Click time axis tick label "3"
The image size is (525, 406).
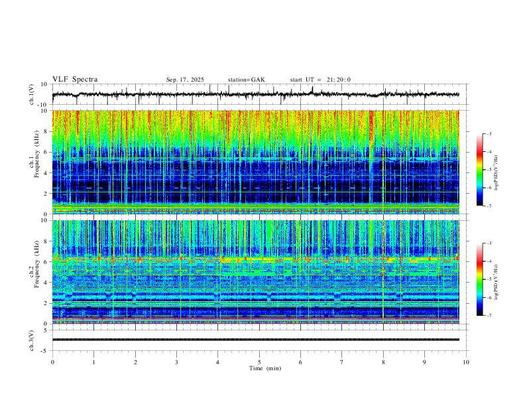coord(176,362)
